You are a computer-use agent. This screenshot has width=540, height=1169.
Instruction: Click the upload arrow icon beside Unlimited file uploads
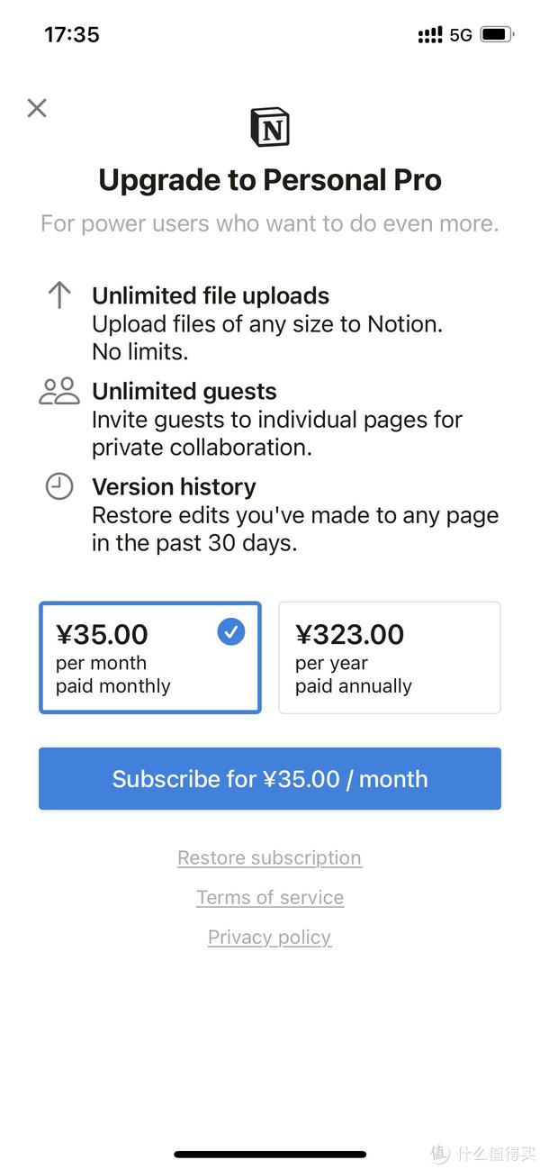[x=58, y=295]
